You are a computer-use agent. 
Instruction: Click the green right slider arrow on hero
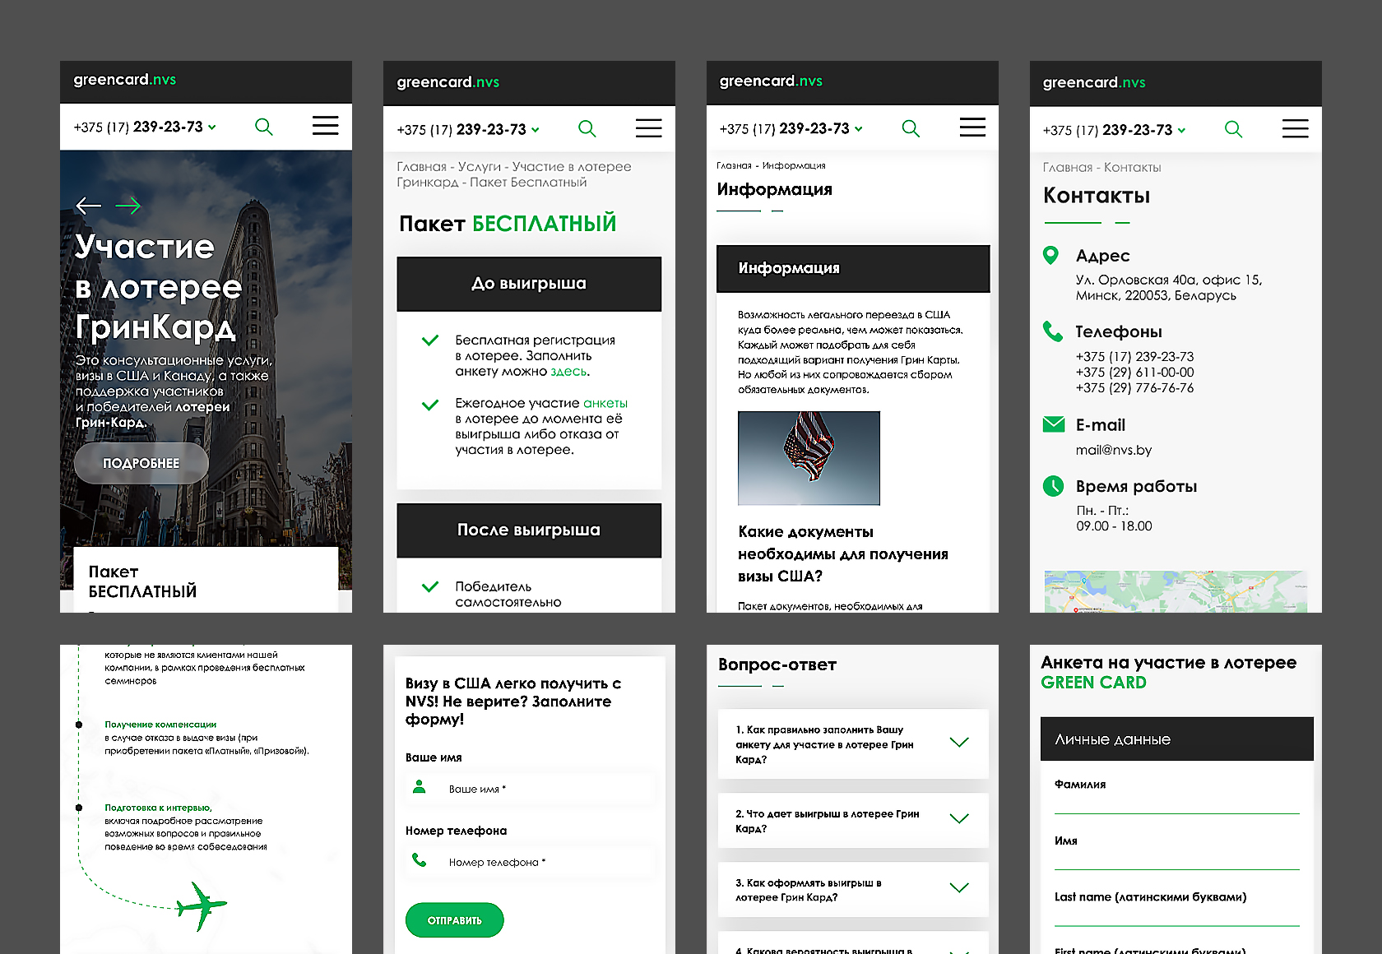128,206
